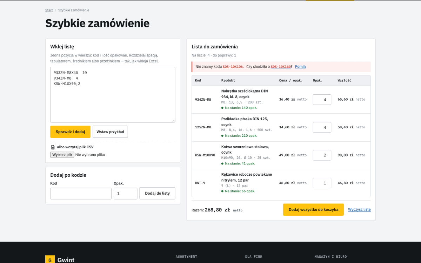Screen dimensions: 421x263
Task: Click unknown code SDS-10X106 in banner
Action: click(233, 67)
